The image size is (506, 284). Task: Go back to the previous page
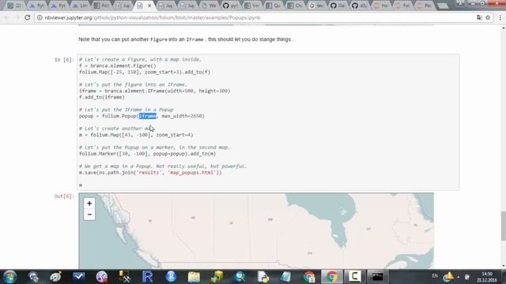[7, 17]
